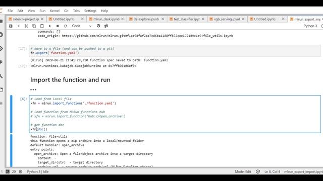Click the kernel gear icon in the status bar

click(21, 171)
